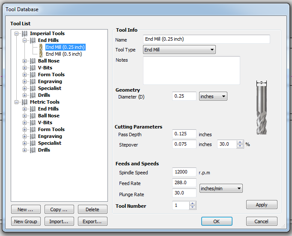292x236 pixels.
Task: Click the Copy ... button
Action: 59,209
